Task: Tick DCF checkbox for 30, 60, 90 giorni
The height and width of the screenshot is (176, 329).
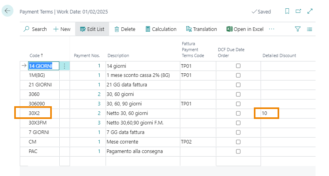Action: click(x=238, y=104)
